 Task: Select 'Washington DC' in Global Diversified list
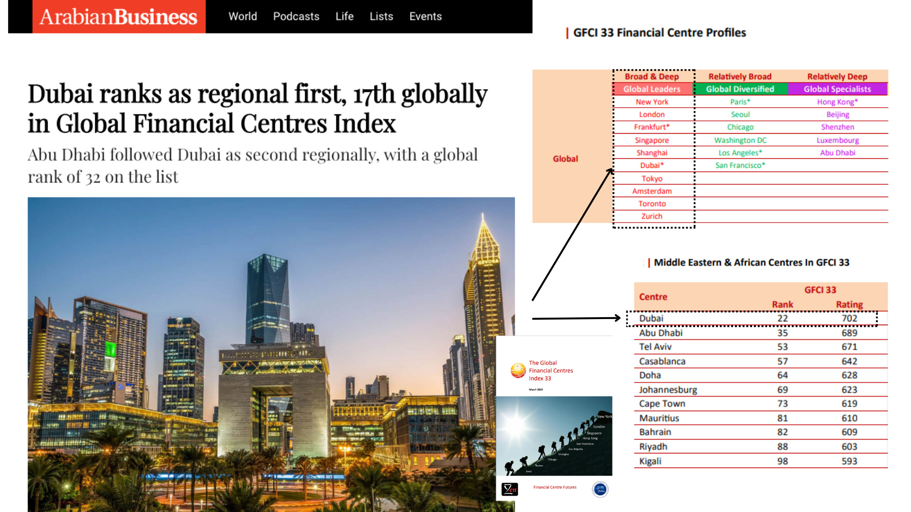click(x=740, y=140)
